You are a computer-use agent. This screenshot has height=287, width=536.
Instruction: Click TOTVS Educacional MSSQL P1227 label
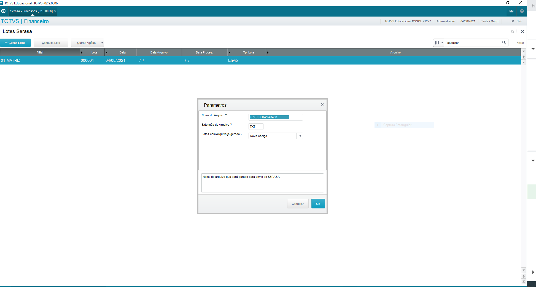click(408, 21)
